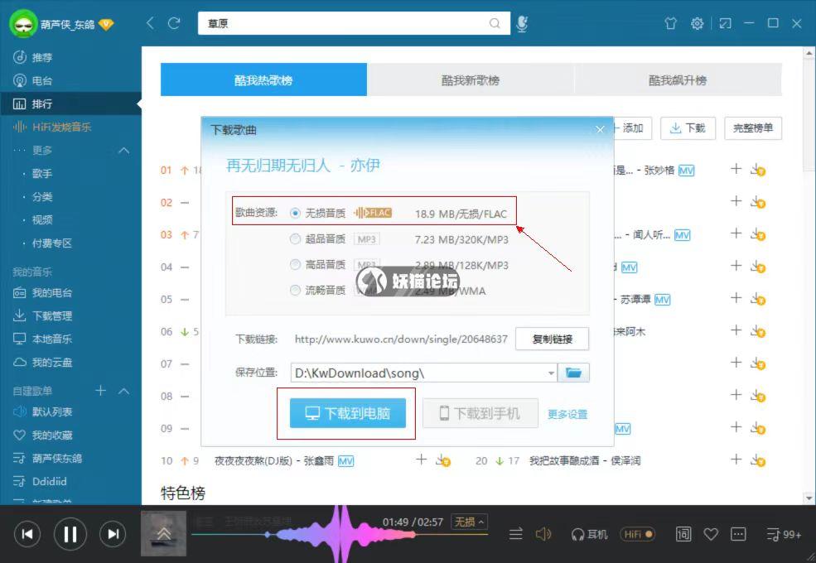Screen dimensions: 816x563
Task: Click the 完整榜单 button
Action: click(x=752, y=128)
